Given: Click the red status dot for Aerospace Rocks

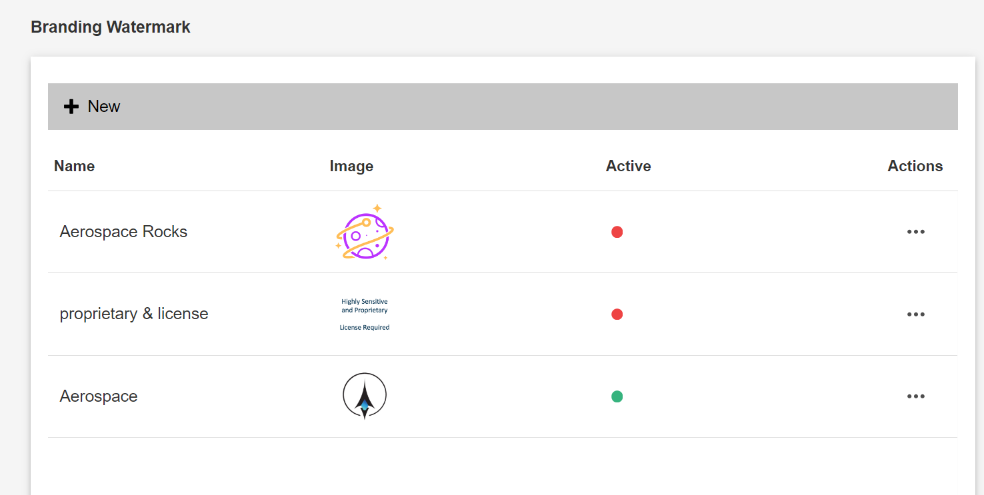Looking at the screenshot, I should [617, 232].
